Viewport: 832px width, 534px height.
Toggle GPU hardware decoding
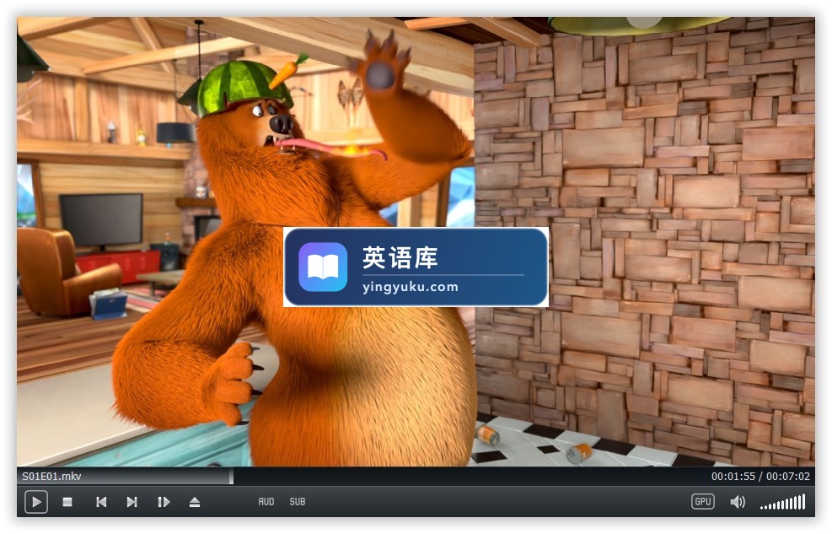click(x=702, y=502)
